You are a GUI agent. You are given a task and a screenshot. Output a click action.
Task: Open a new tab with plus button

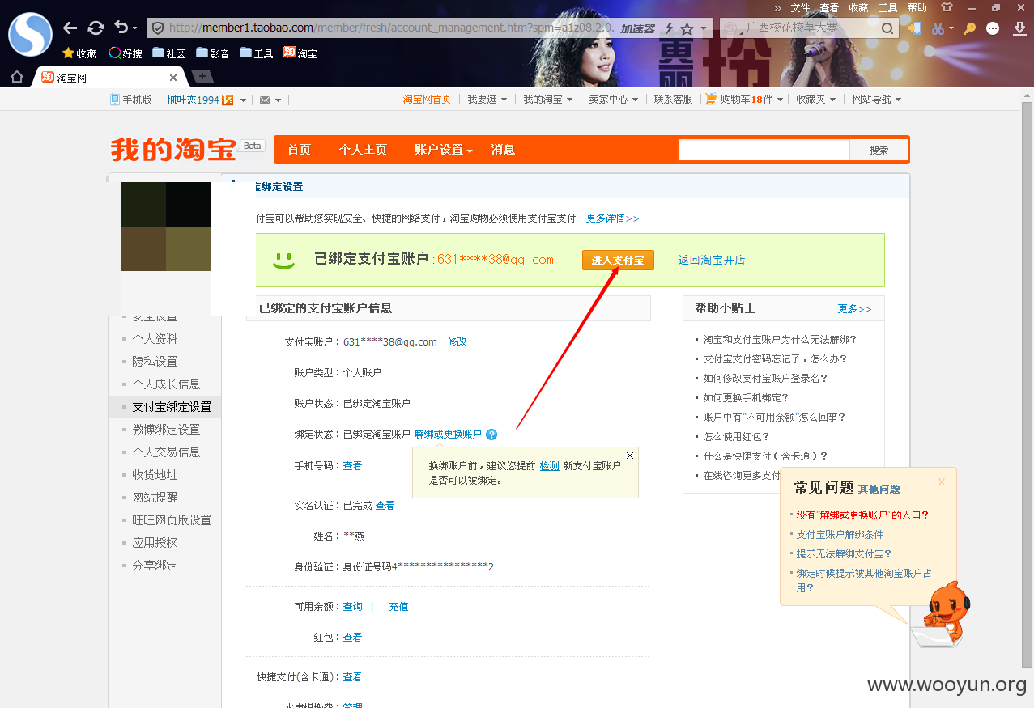pyautogui.click(x=201, y=76)
